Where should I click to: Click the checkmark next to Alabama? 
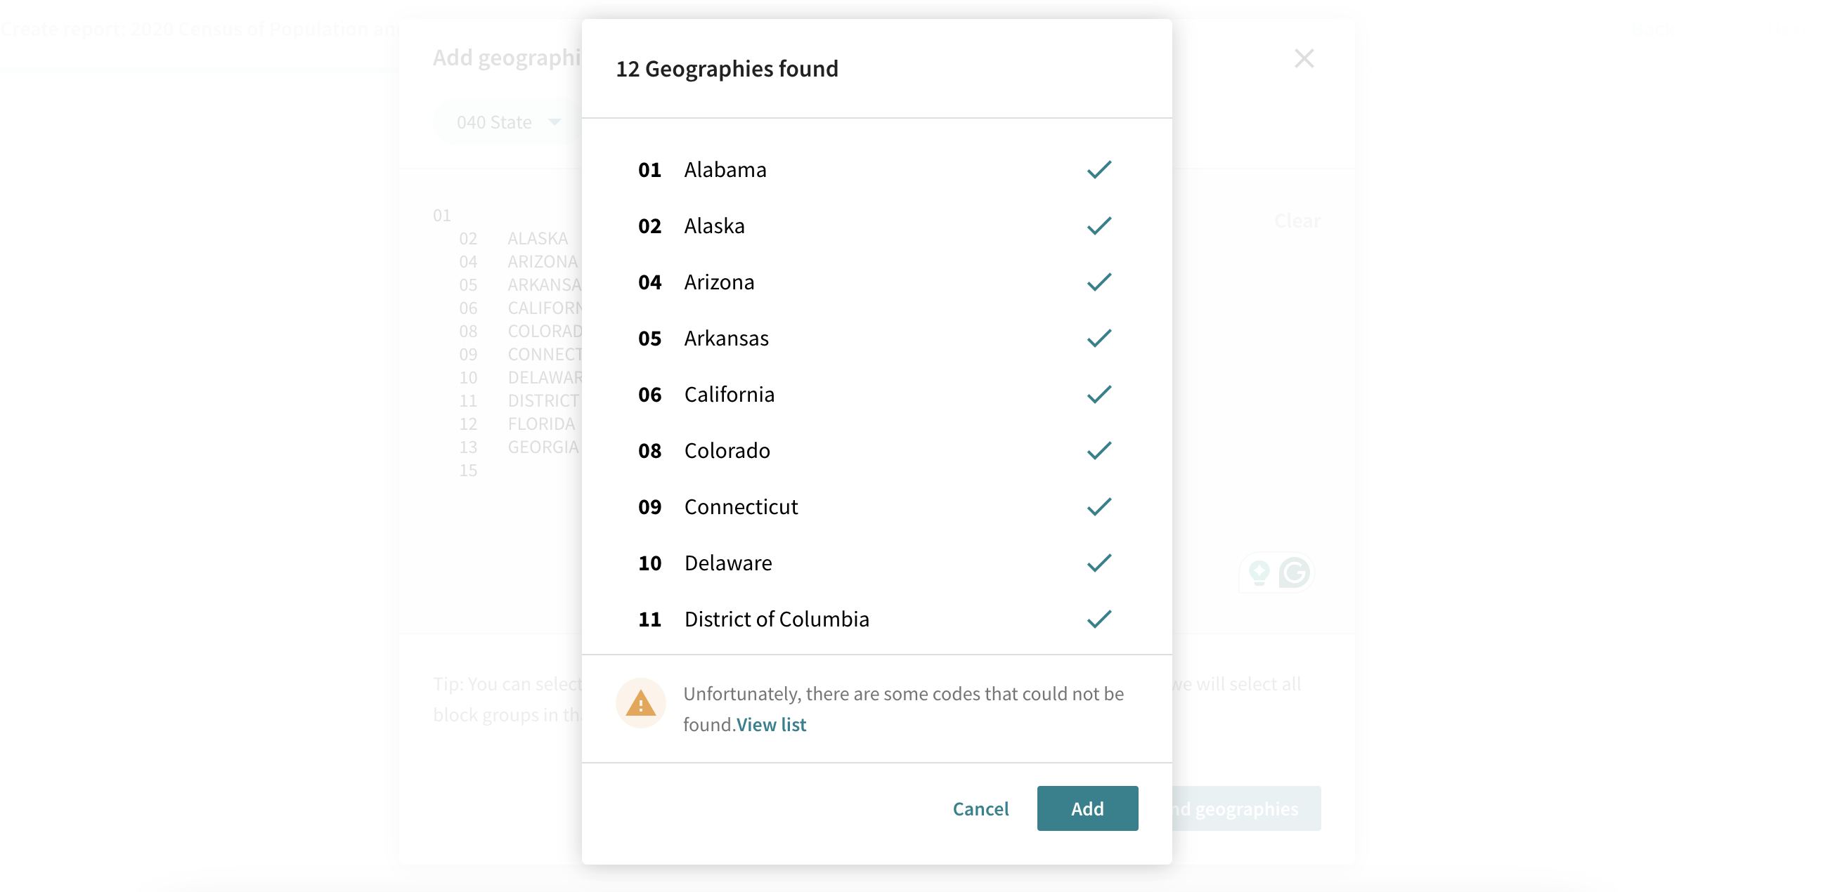click(1099, 170)
